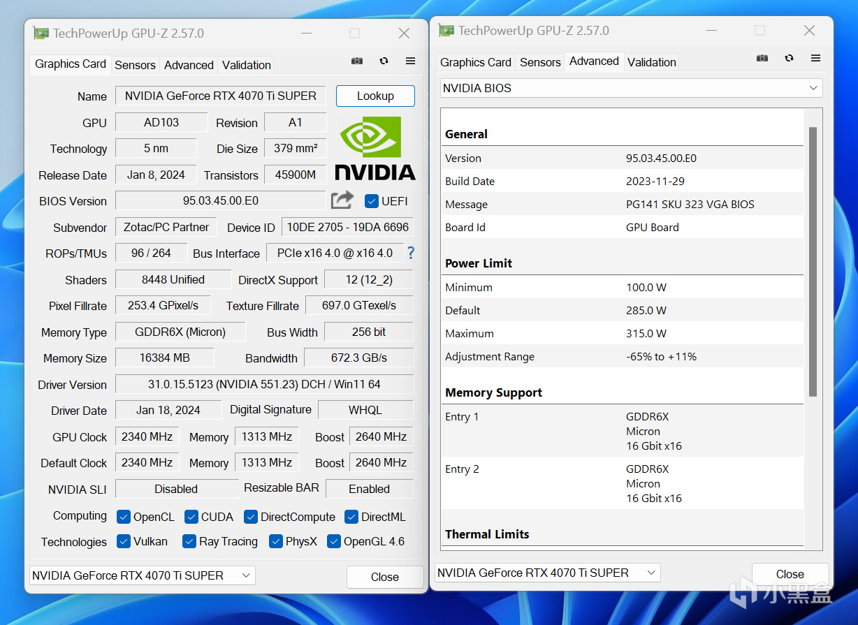Open hamburger menu in left GPU-Z window

pos(410,61)
